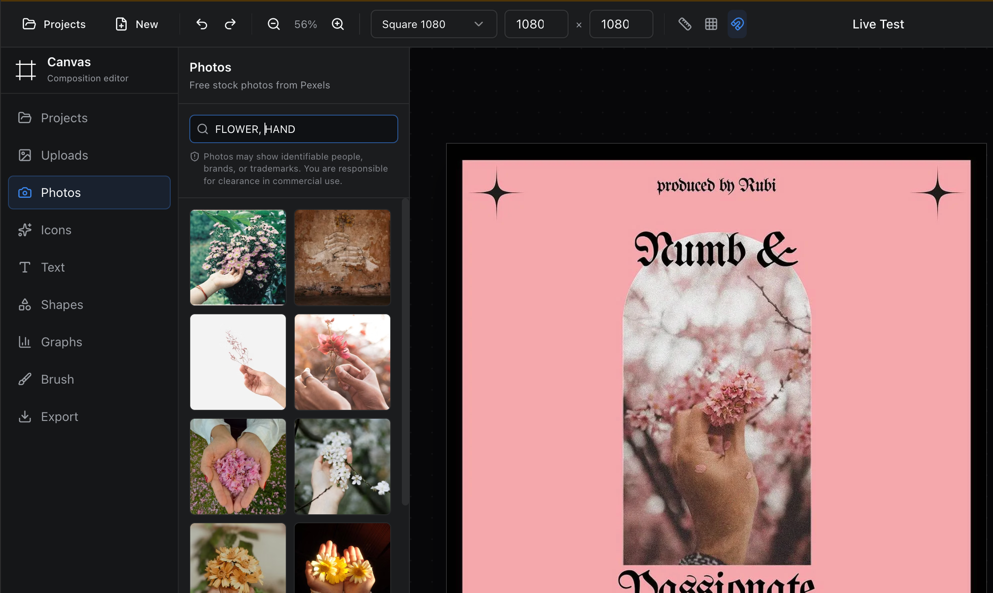Click the 'Free stock photos from Pexels' subtitle
This screenshot has height=593, width=993.
(260, 85)
